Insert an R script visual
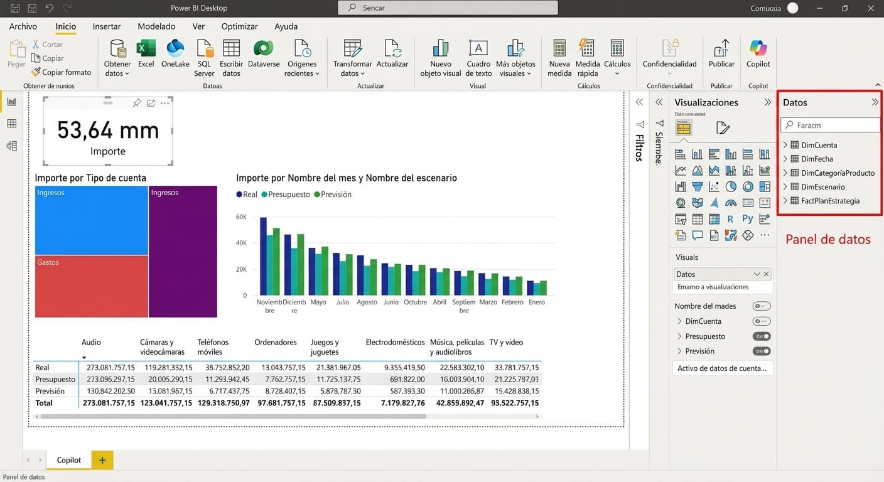 point(730,219)
